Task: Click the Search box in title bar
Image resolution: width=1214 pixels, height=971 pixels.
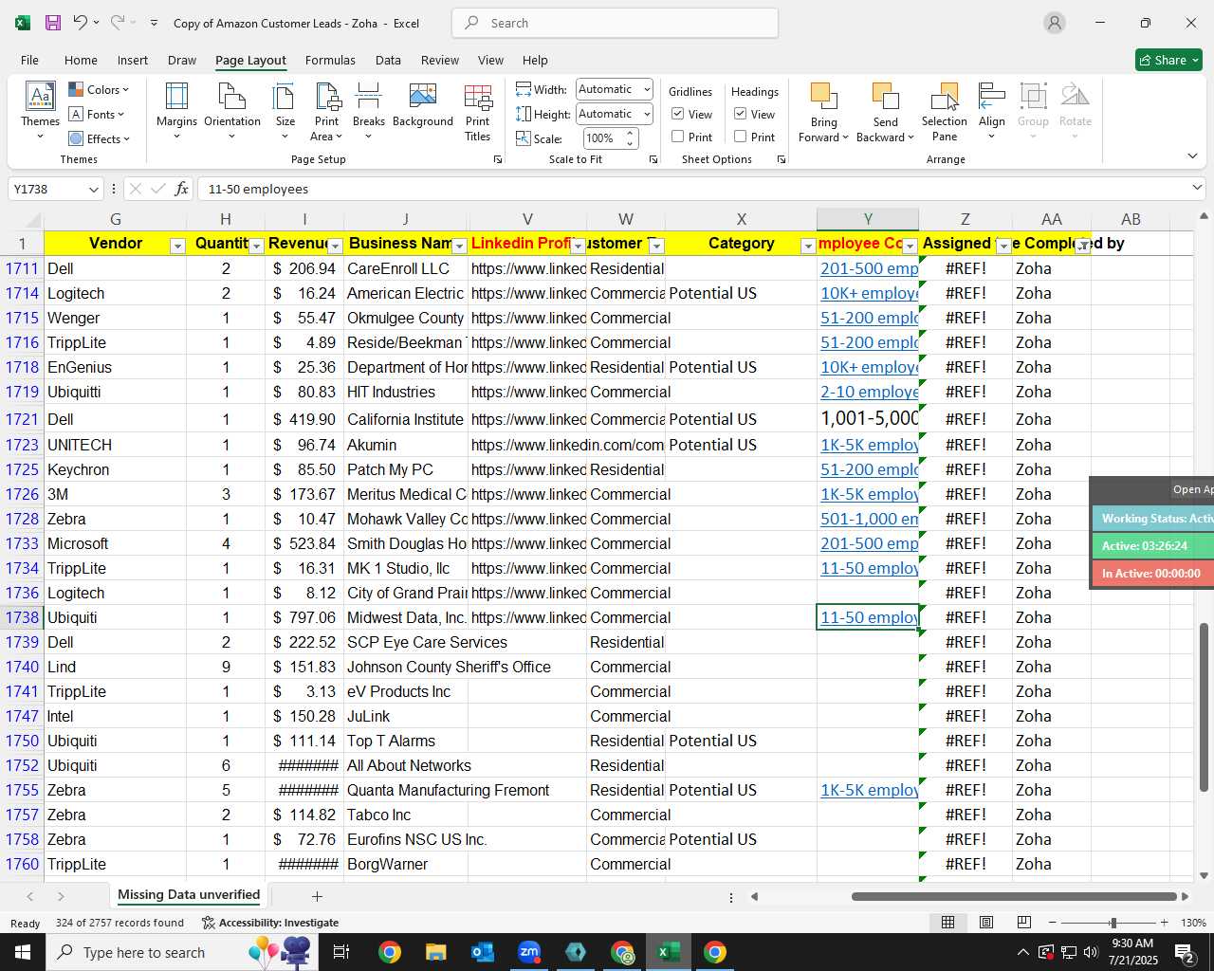Action: tap(616, 23)
